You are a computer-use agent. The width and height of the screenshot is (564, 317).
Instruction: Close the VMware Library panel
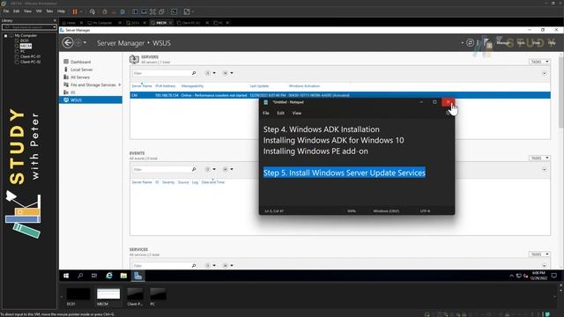(55, 20)
